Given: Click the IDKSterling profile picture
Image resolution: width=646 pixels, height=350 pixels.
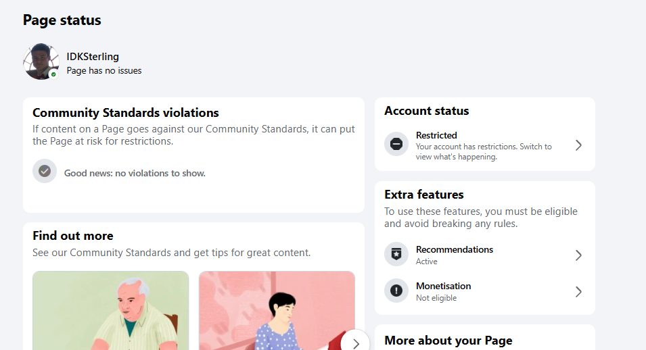Looking at the screenshot, I should pyautogui.click(x=41, y=61).
